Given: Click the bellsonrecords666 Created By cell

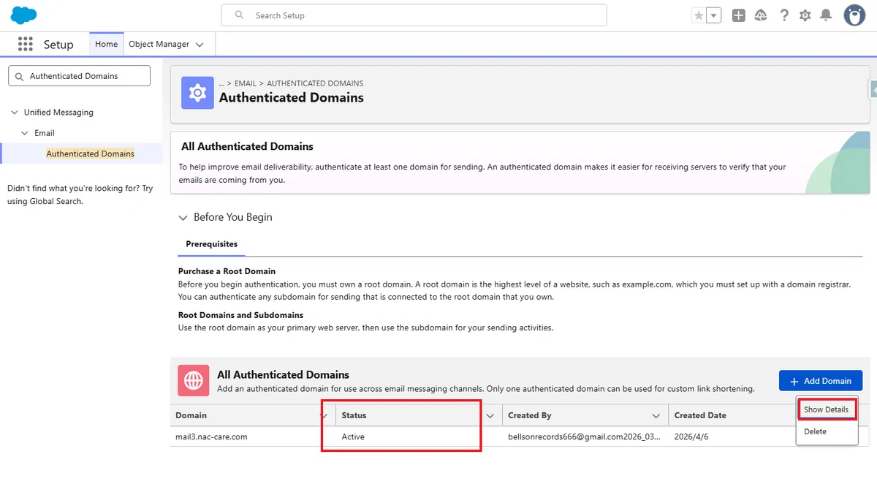Looking at the screenshot, I should coord(584,436).
